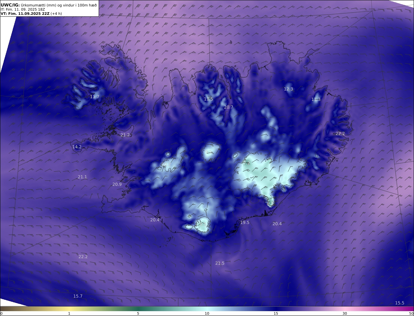Click the 15.5 value on the map
414x316 pixels.
400,303
